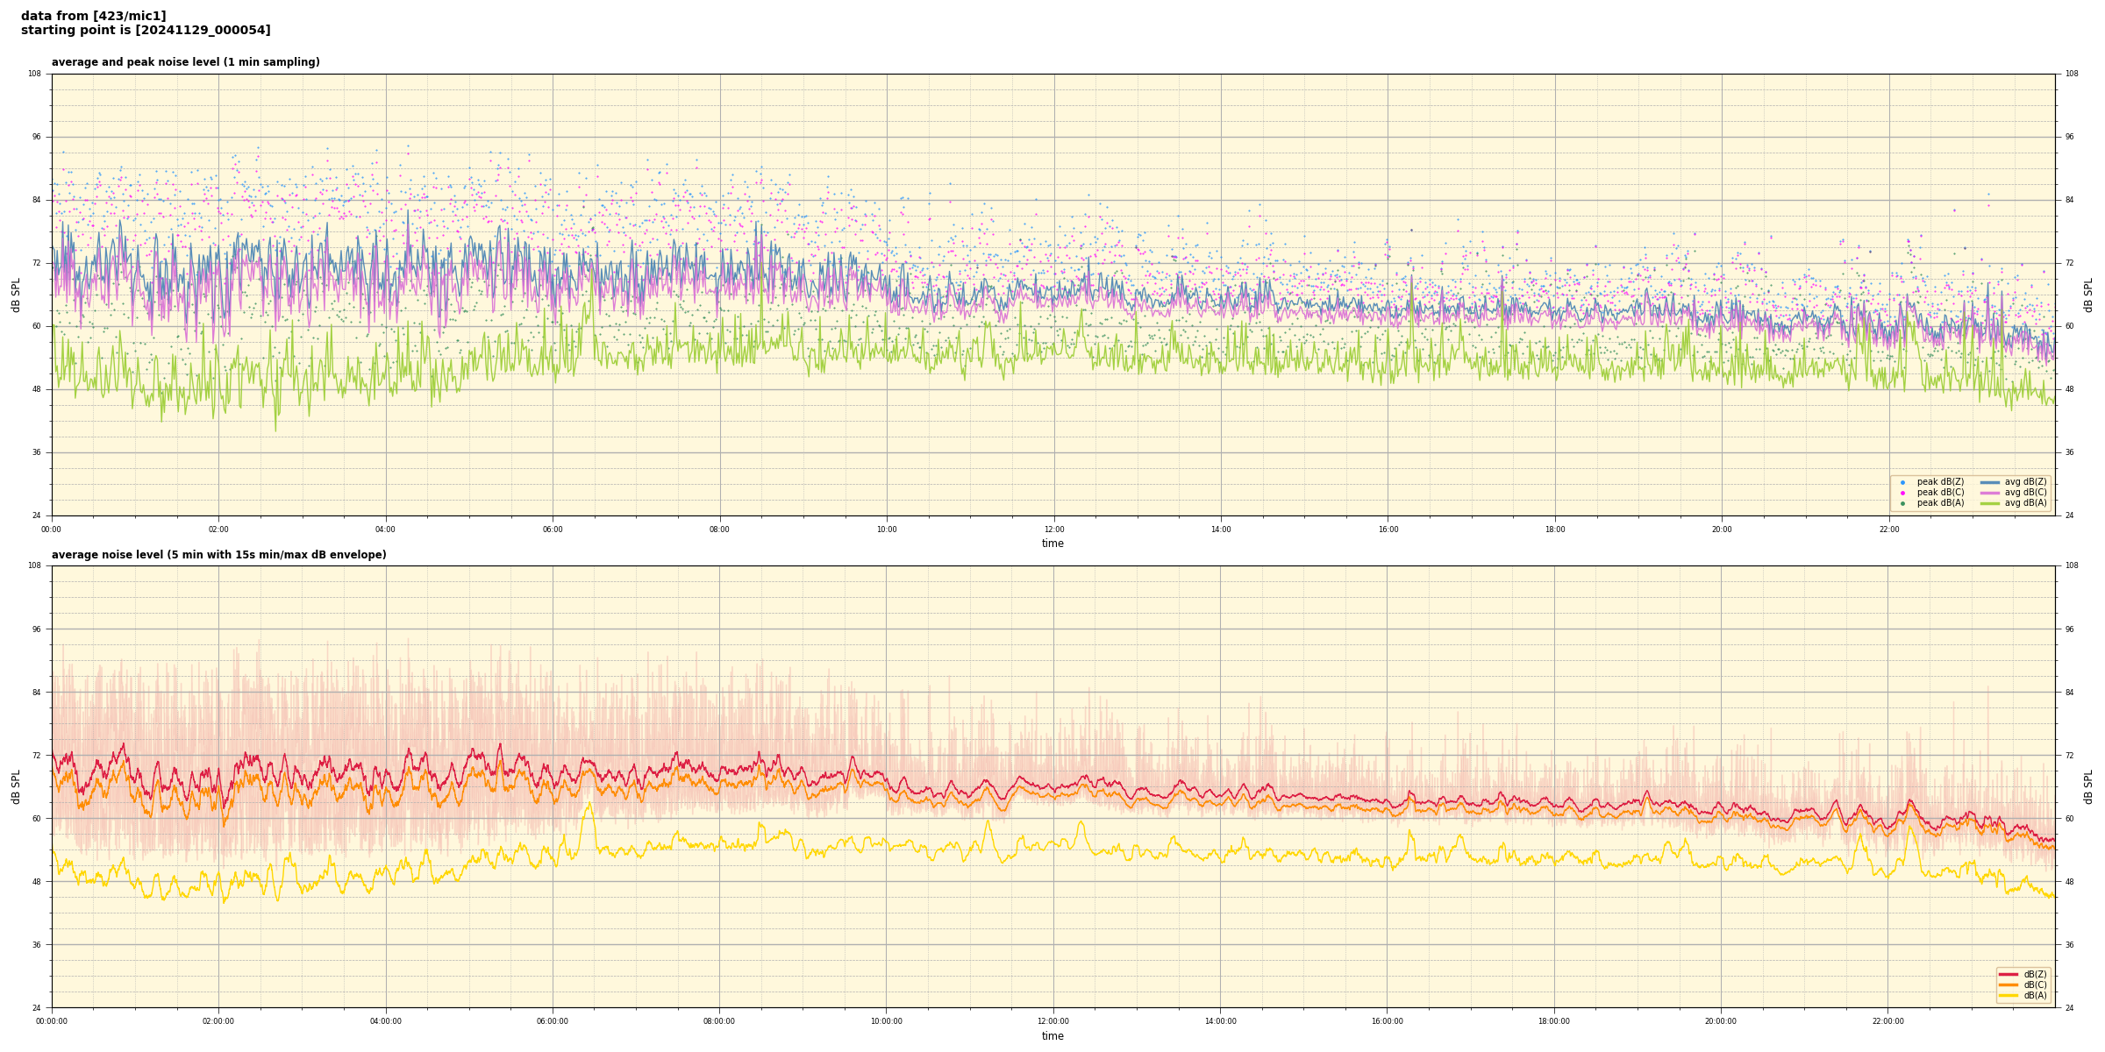2105x1052 pixels.
Task: Click 'time' axis label under upper chart
Action: [1052, 544]
